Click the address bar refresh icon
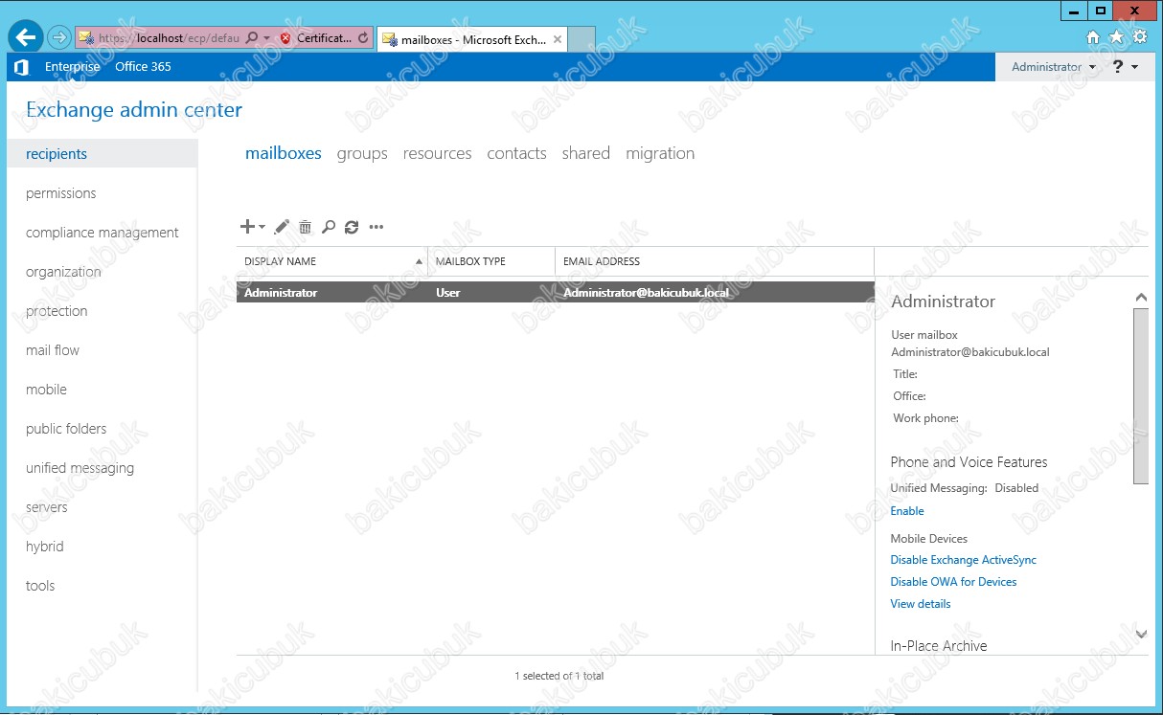The height and width of the screenshot is (715, 1163). (363, 38)
